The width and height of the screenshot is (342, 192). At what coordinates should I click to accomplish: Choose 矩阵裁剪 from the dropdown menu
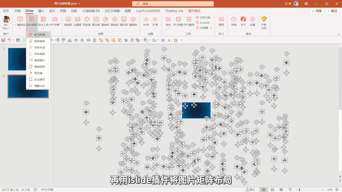click(x=38, y=41)
